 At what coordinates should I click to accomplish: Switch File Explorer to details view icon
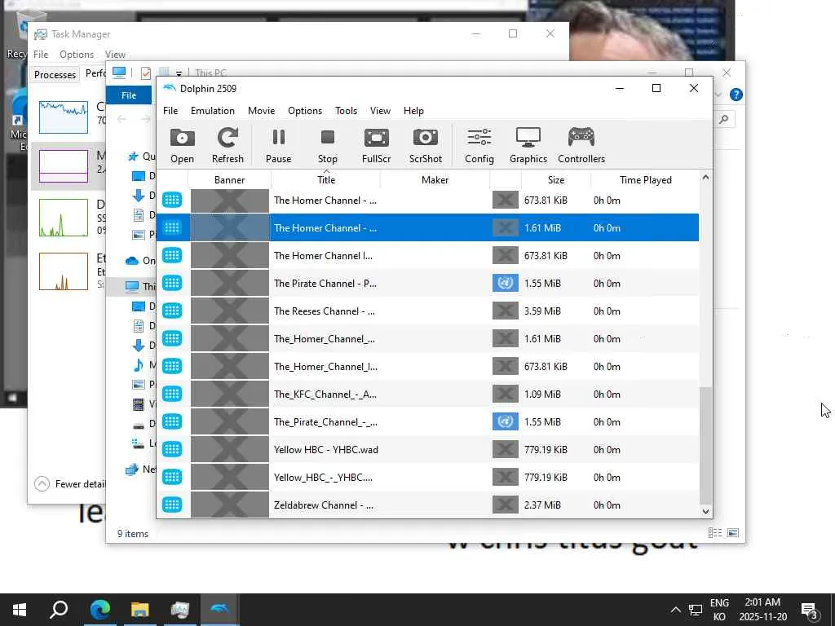tap(715, 533)
